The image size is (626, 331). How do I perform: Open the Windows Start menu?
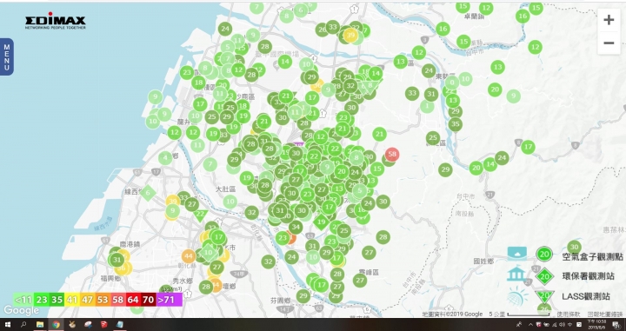pos(7,325)
